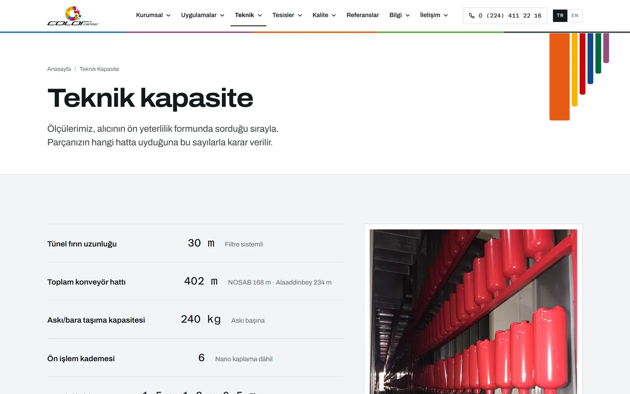Click the intro line starting 'Ölçülerimiz, alıcının'

click(163, 129)
